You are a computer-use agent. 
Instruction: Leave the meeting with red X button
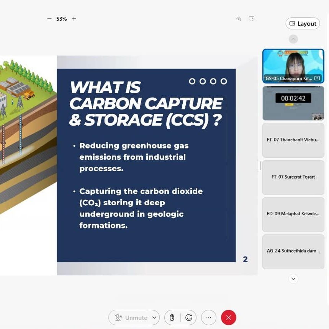tap(229, 318)
